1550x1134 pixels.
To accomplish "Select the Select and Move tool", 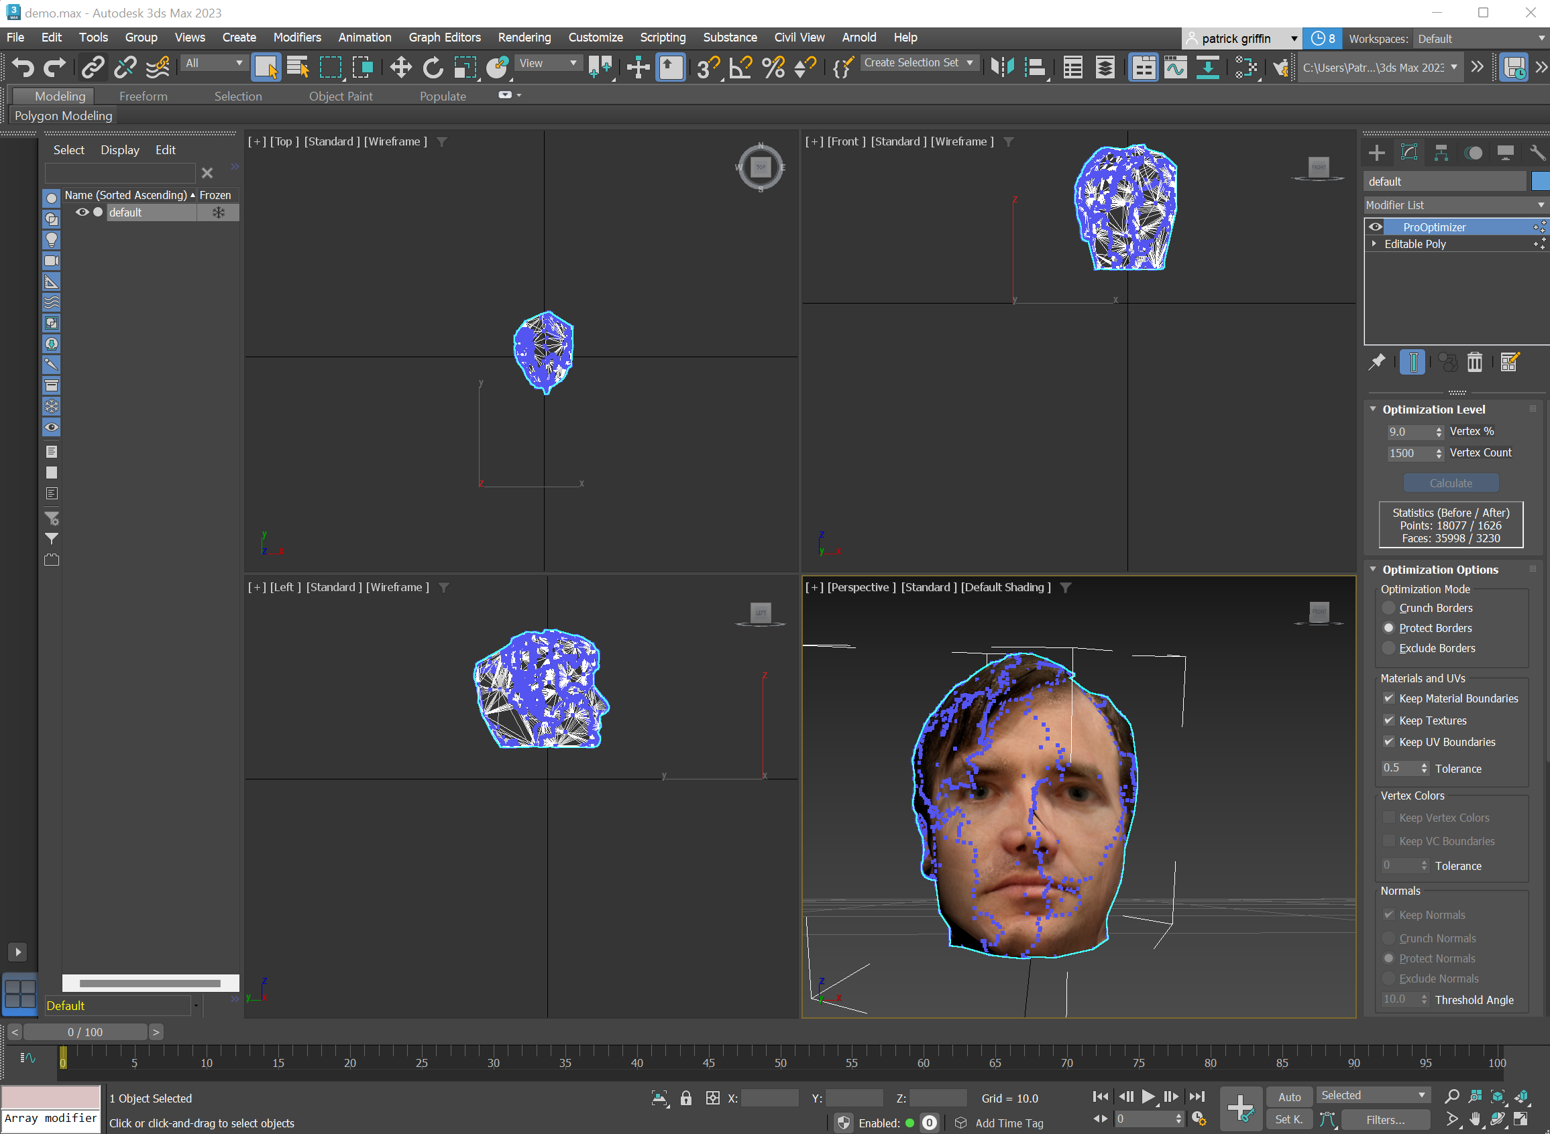I will 400,66.
